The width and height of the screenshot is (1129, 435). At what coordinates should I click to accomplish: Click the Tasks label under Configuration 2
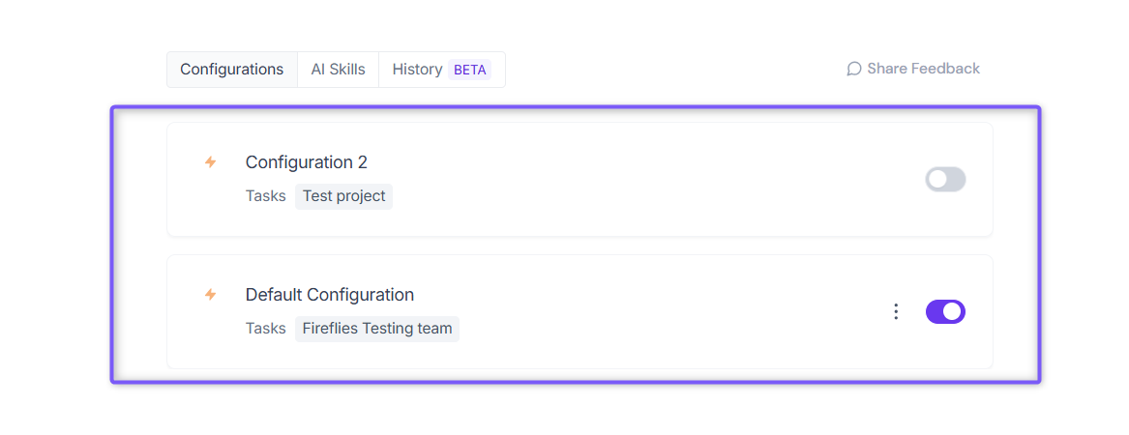(x=266, y=196)
